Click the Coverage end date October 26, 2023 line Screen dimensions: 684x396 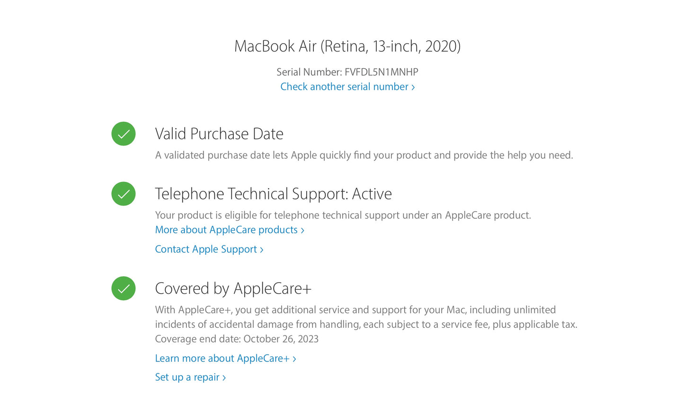(237, 339)
